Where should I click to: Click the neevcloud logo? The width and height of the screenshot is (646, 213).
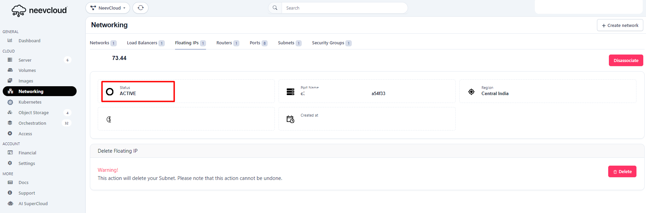pos(40,10)
